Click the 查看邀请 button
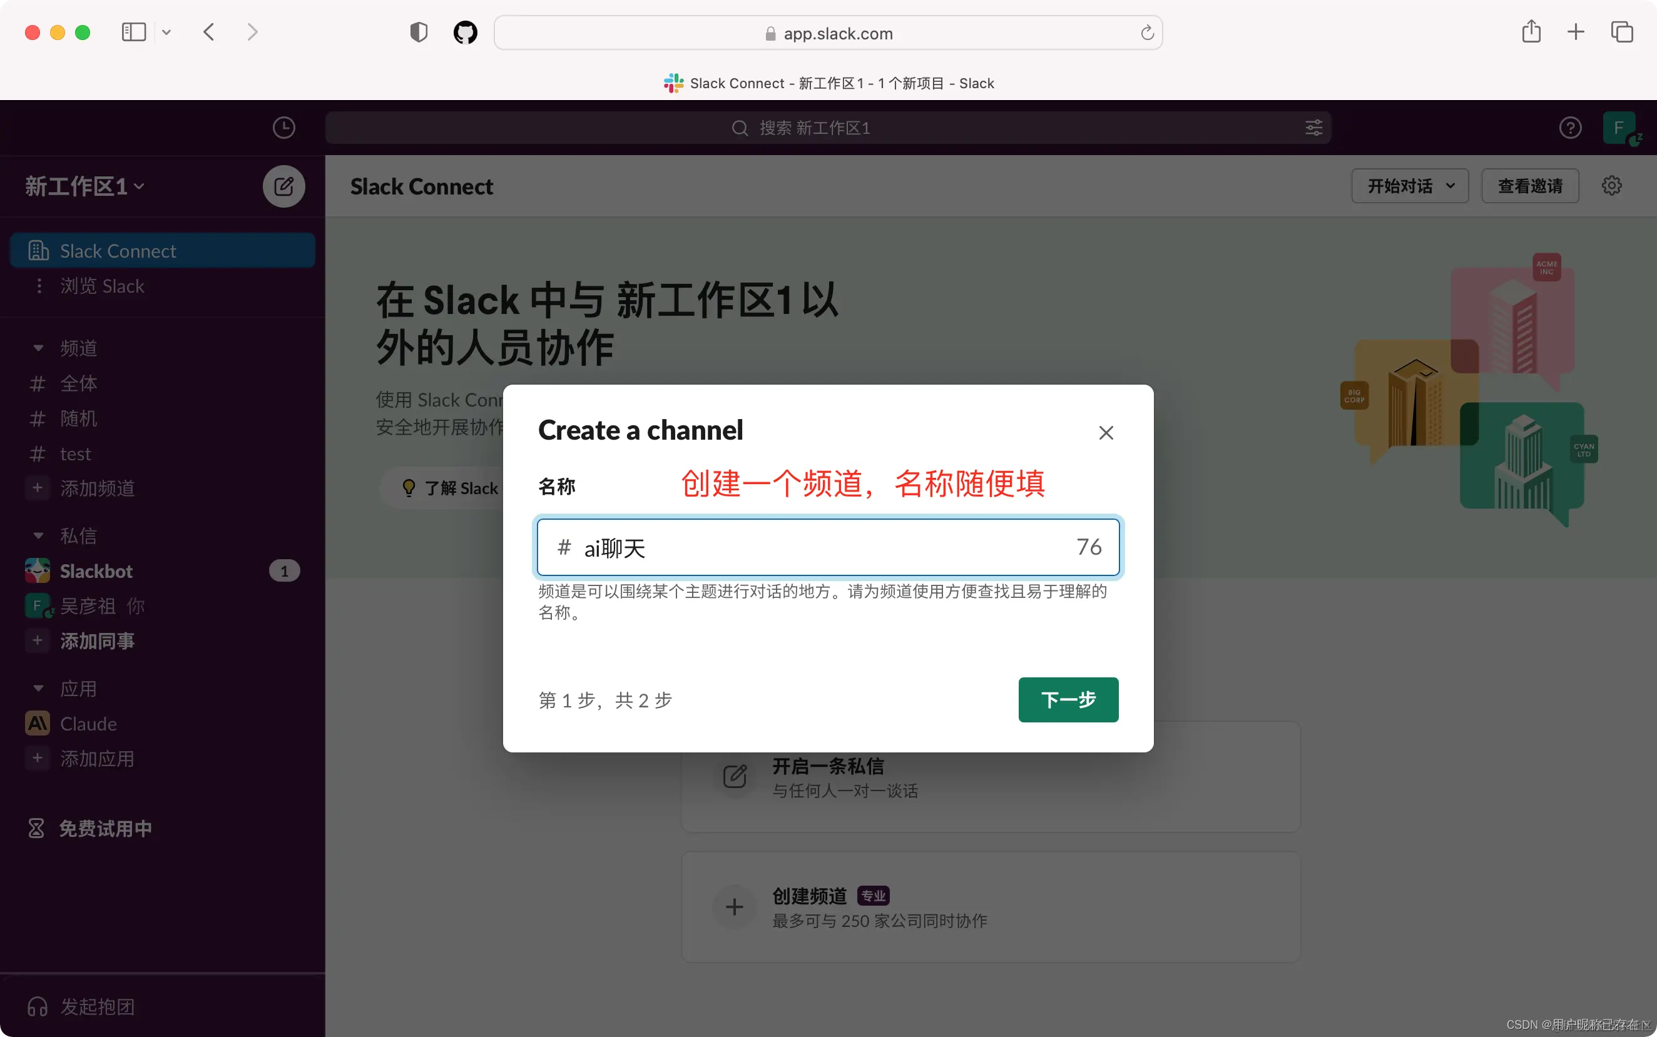1657x1037 pixels. (x=1530, y=186)
